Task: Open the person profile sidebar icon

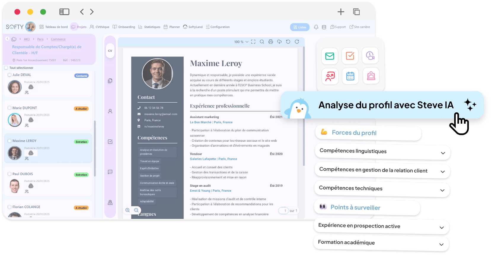Action: pyautogui.click(x=110, y=111)
